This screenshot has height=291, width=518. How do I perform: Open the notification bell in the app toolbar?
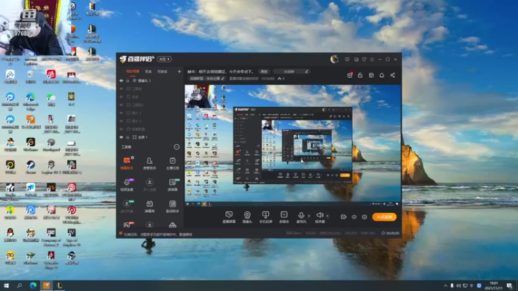coord(381,75)
